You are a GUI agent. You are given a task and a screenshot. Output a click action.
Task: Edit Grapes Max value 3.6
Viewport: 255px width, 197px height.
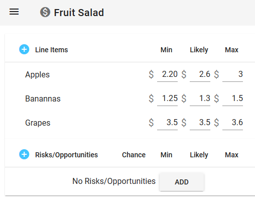(232, 123)
